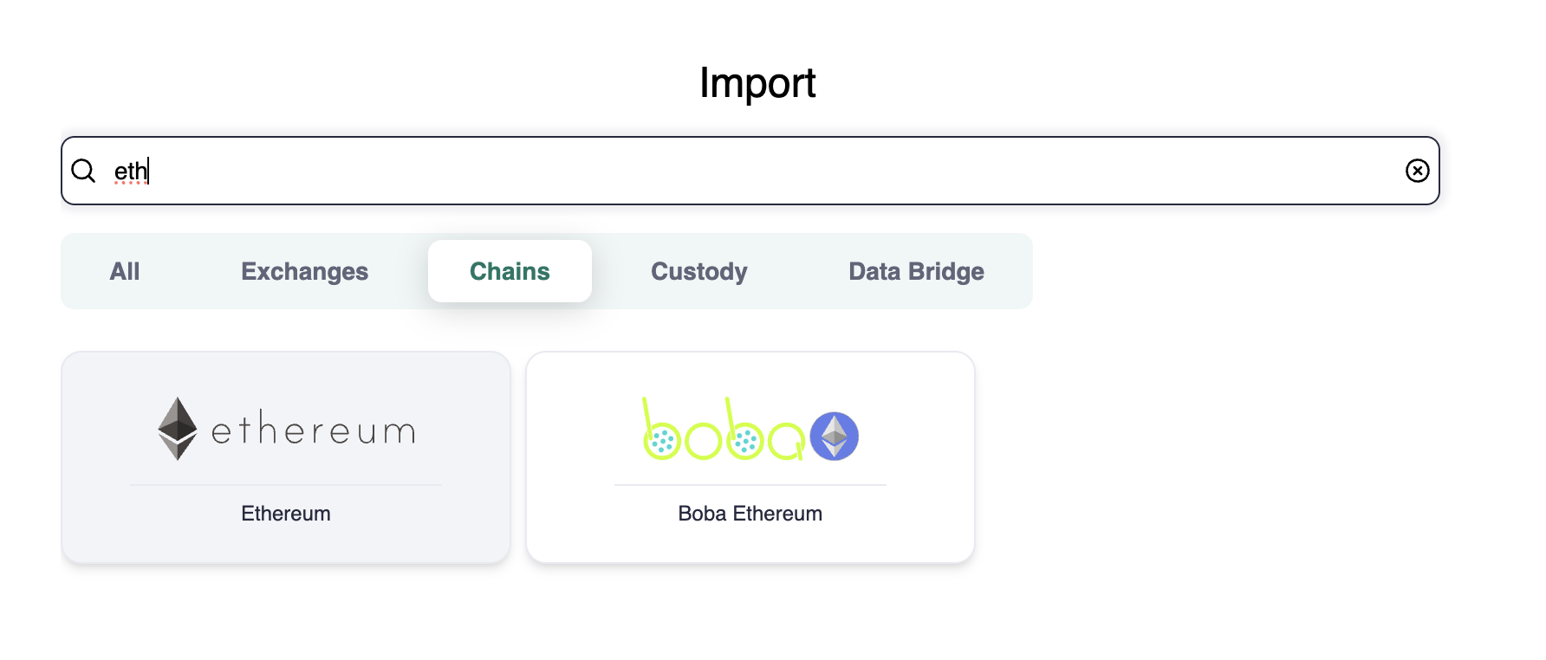
Task: Click the divider line in Boba Ethereum card
Action: click(750, 485)
